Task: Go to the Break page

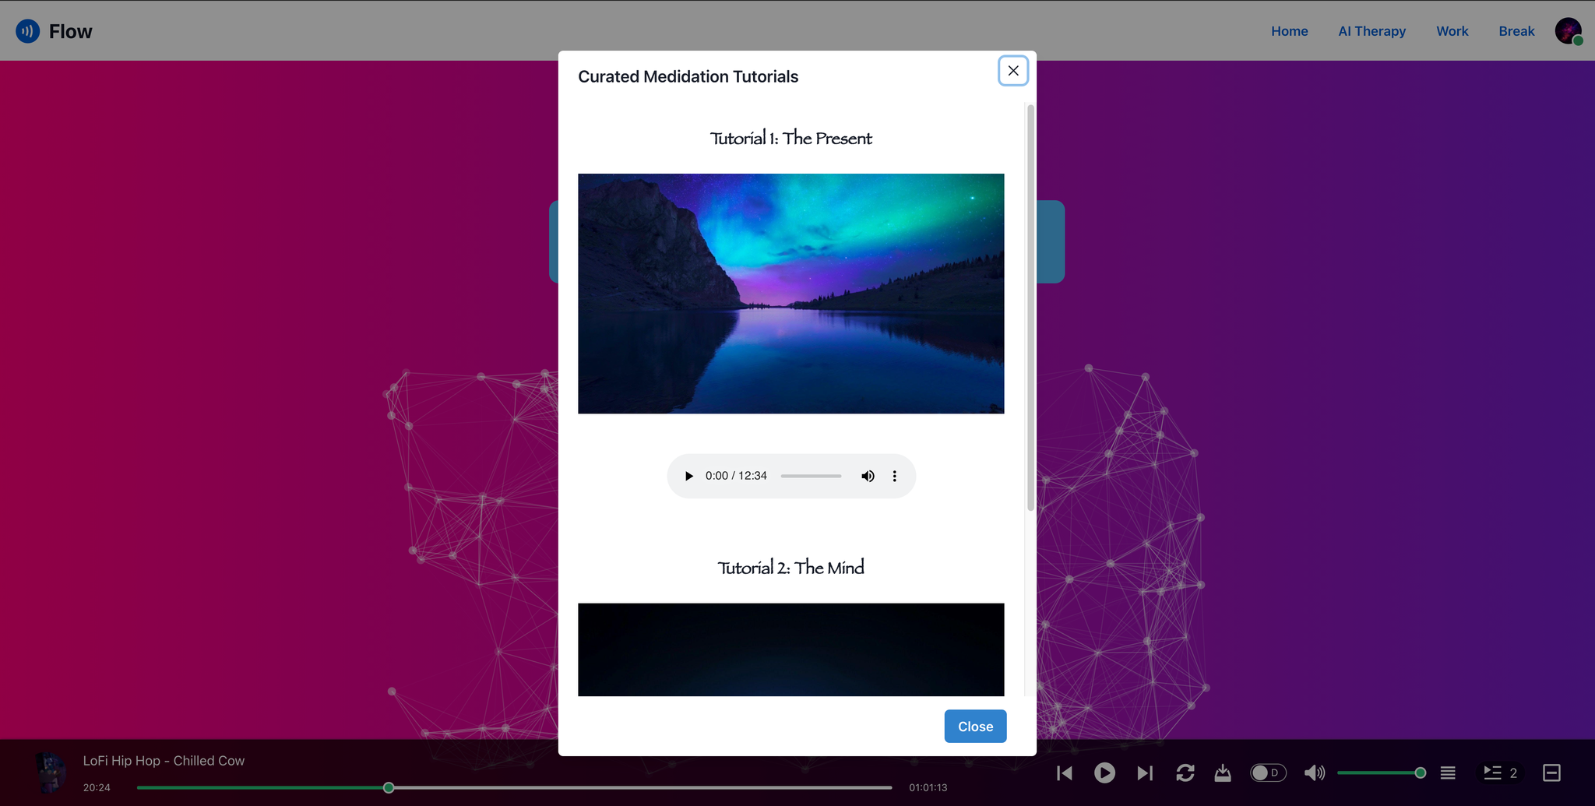Action: click(1516, 31)
